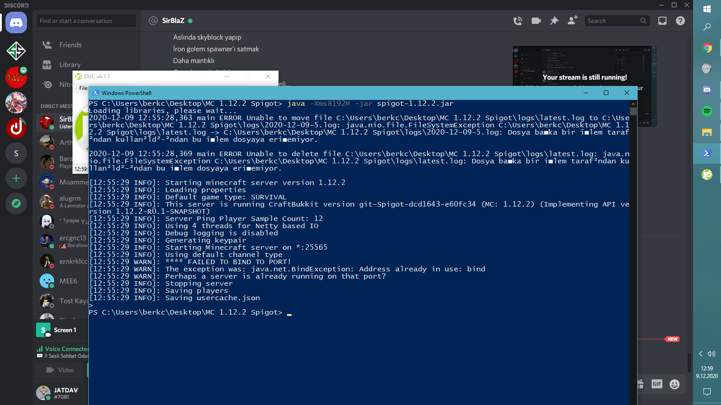Screen dimensions: 721x405
Task: Open Discord Home via the logo button
Action: coord(16,22)
